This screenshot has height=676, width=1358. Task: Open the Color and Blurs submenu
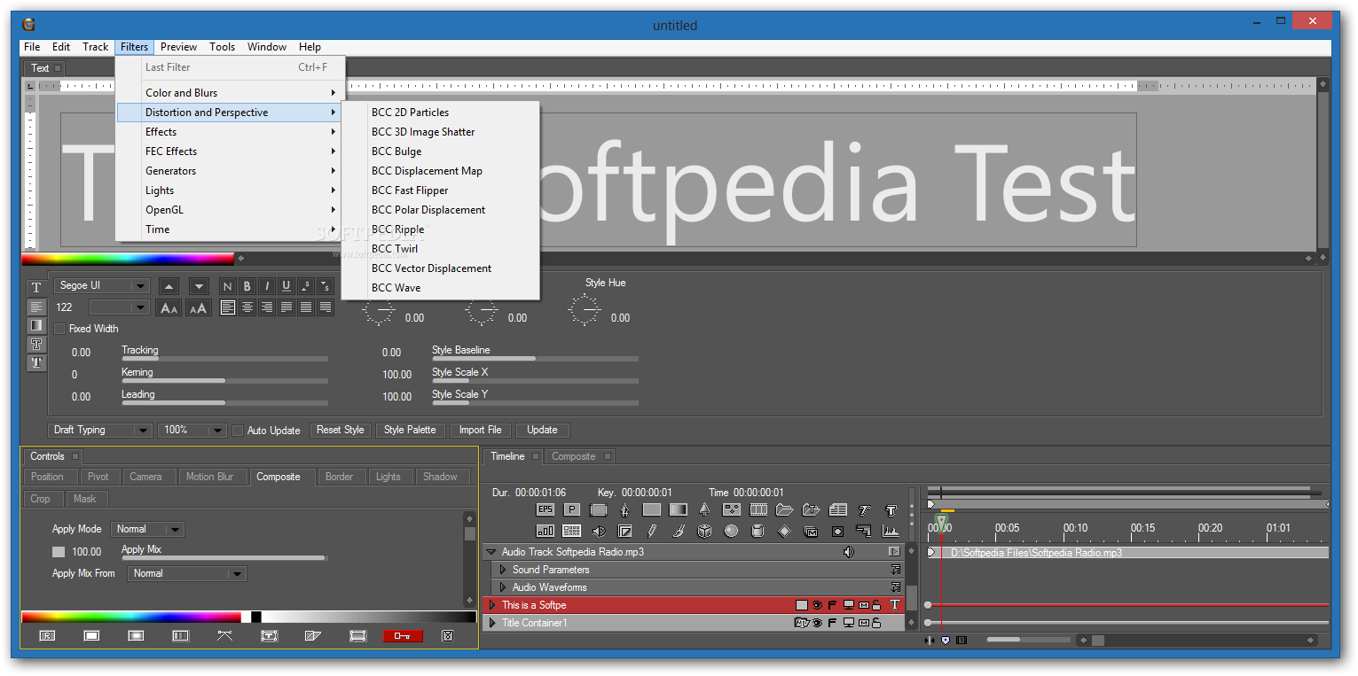point(231,93)
